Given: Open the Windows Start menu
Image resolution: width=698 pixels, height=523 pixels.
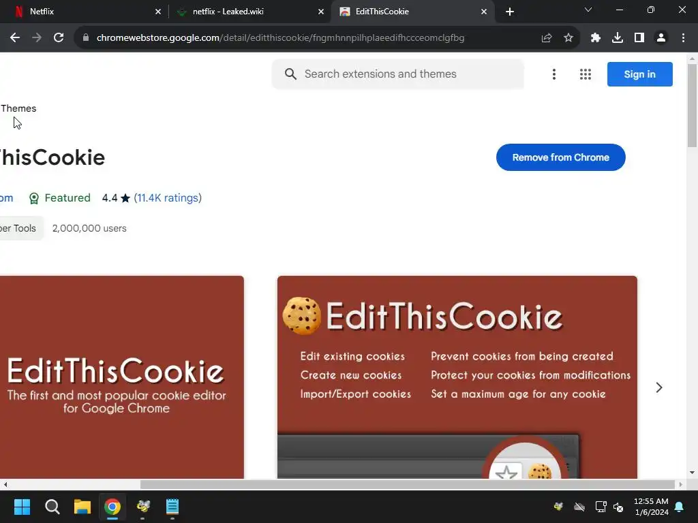Looking at the screenshot, I should pos(22,507).
